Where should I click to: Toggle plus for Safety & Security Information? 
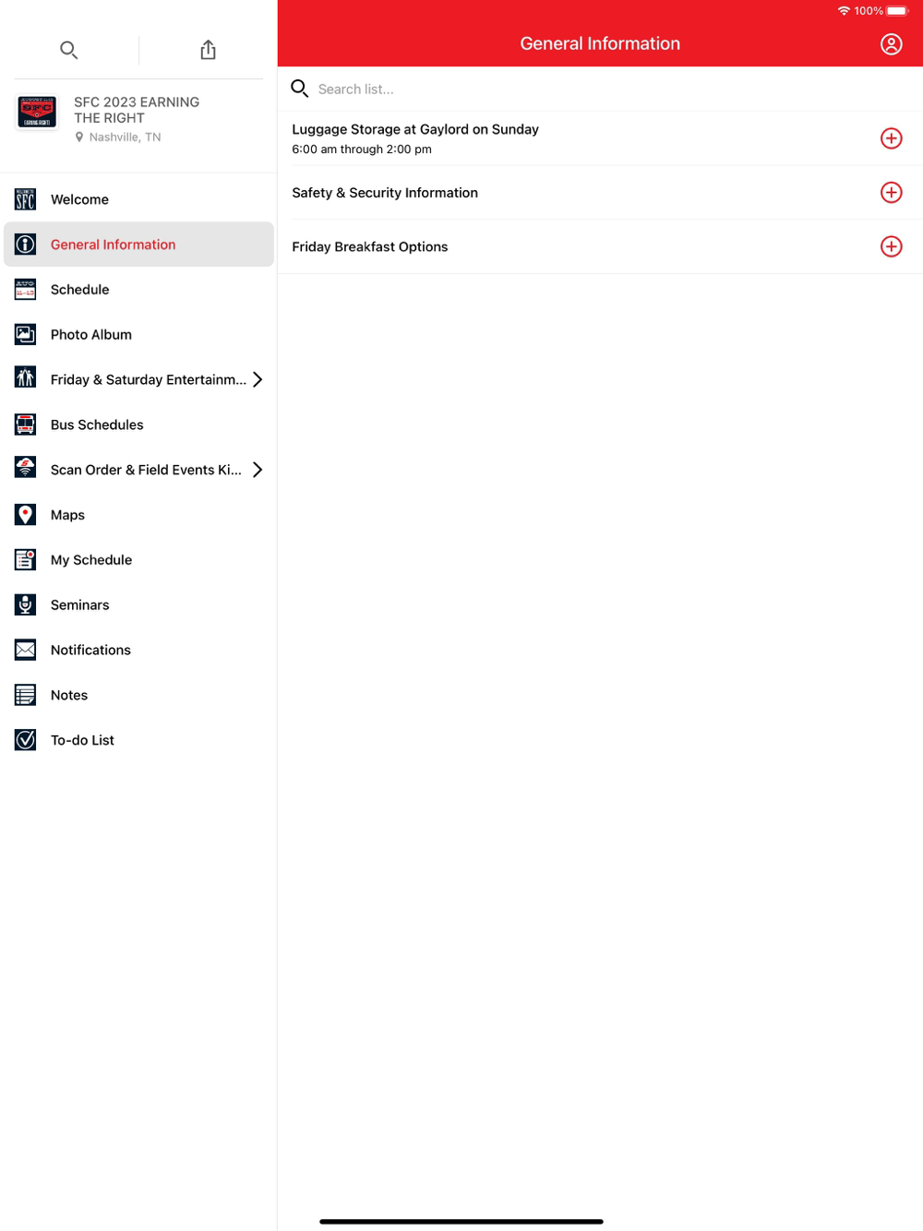pyautogui.click(x=891, y=193)
